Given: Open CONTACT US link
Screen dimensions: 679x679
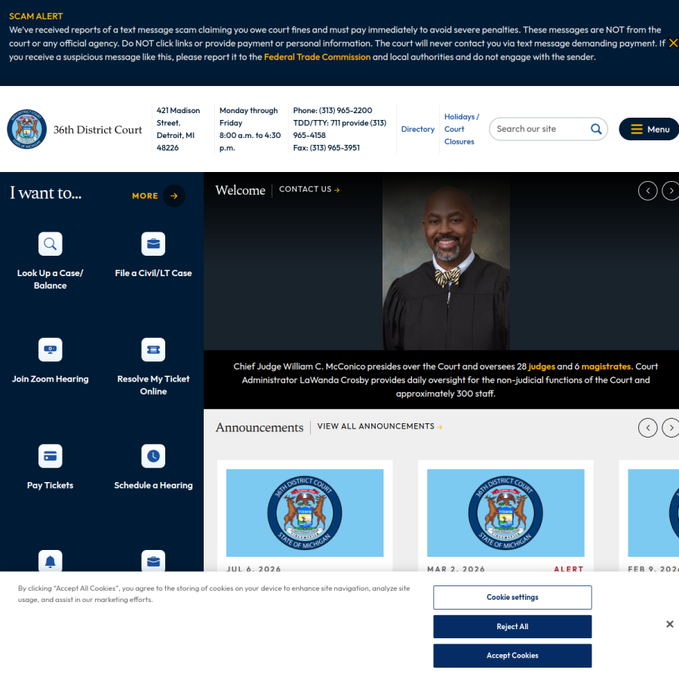Looking at the screenshot, I should click(309, 189).
